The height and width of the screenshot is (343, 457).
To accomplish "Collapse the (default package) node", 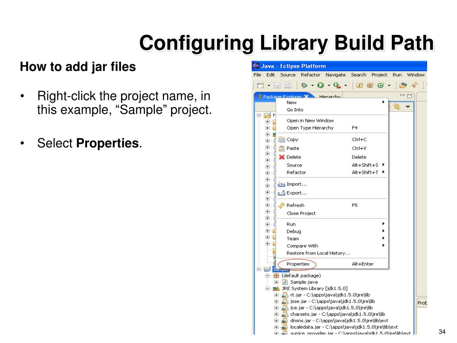I will [267, 276].
